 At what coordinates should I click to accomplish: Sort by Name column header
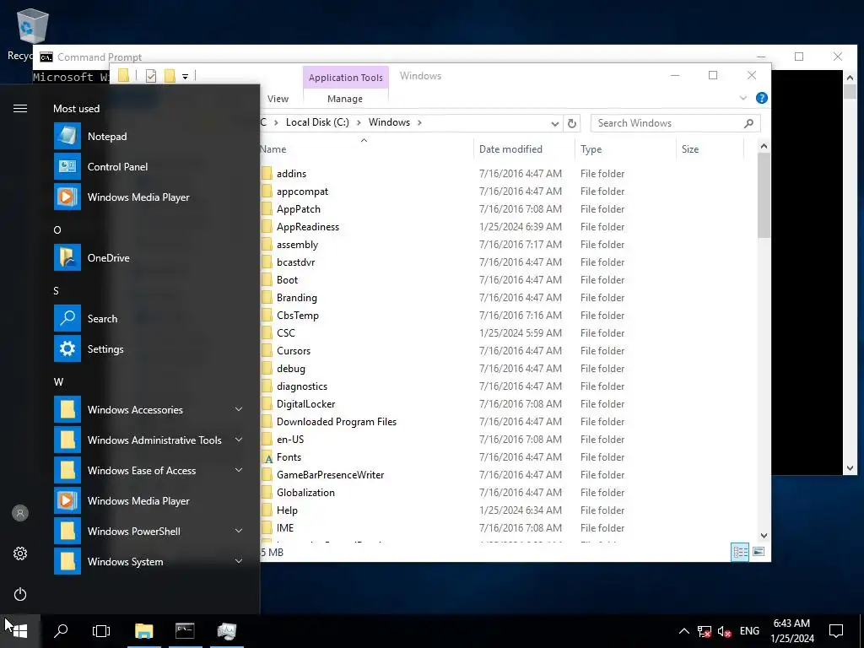pos(366,149)
